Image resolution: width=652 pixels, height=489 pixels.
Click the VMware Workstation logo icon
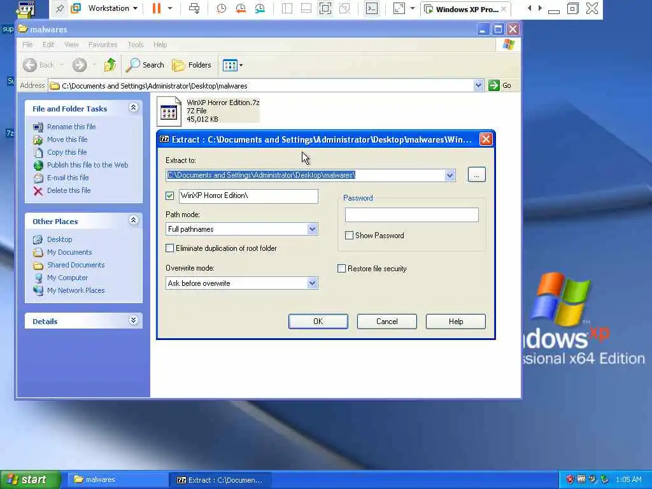(76, 8)
